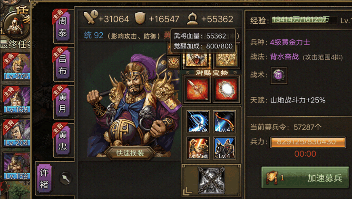Open the red spear imperial treasure icon
This screenshot has height=199, width=352.
(197, 89)
